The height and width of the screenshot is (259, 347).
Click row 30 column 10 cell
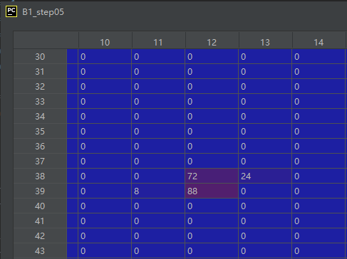tap(105, 56)
